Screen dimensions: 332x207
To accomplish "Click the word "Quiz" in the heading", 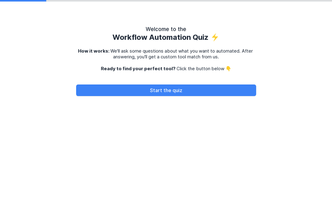I will (200, 37).
